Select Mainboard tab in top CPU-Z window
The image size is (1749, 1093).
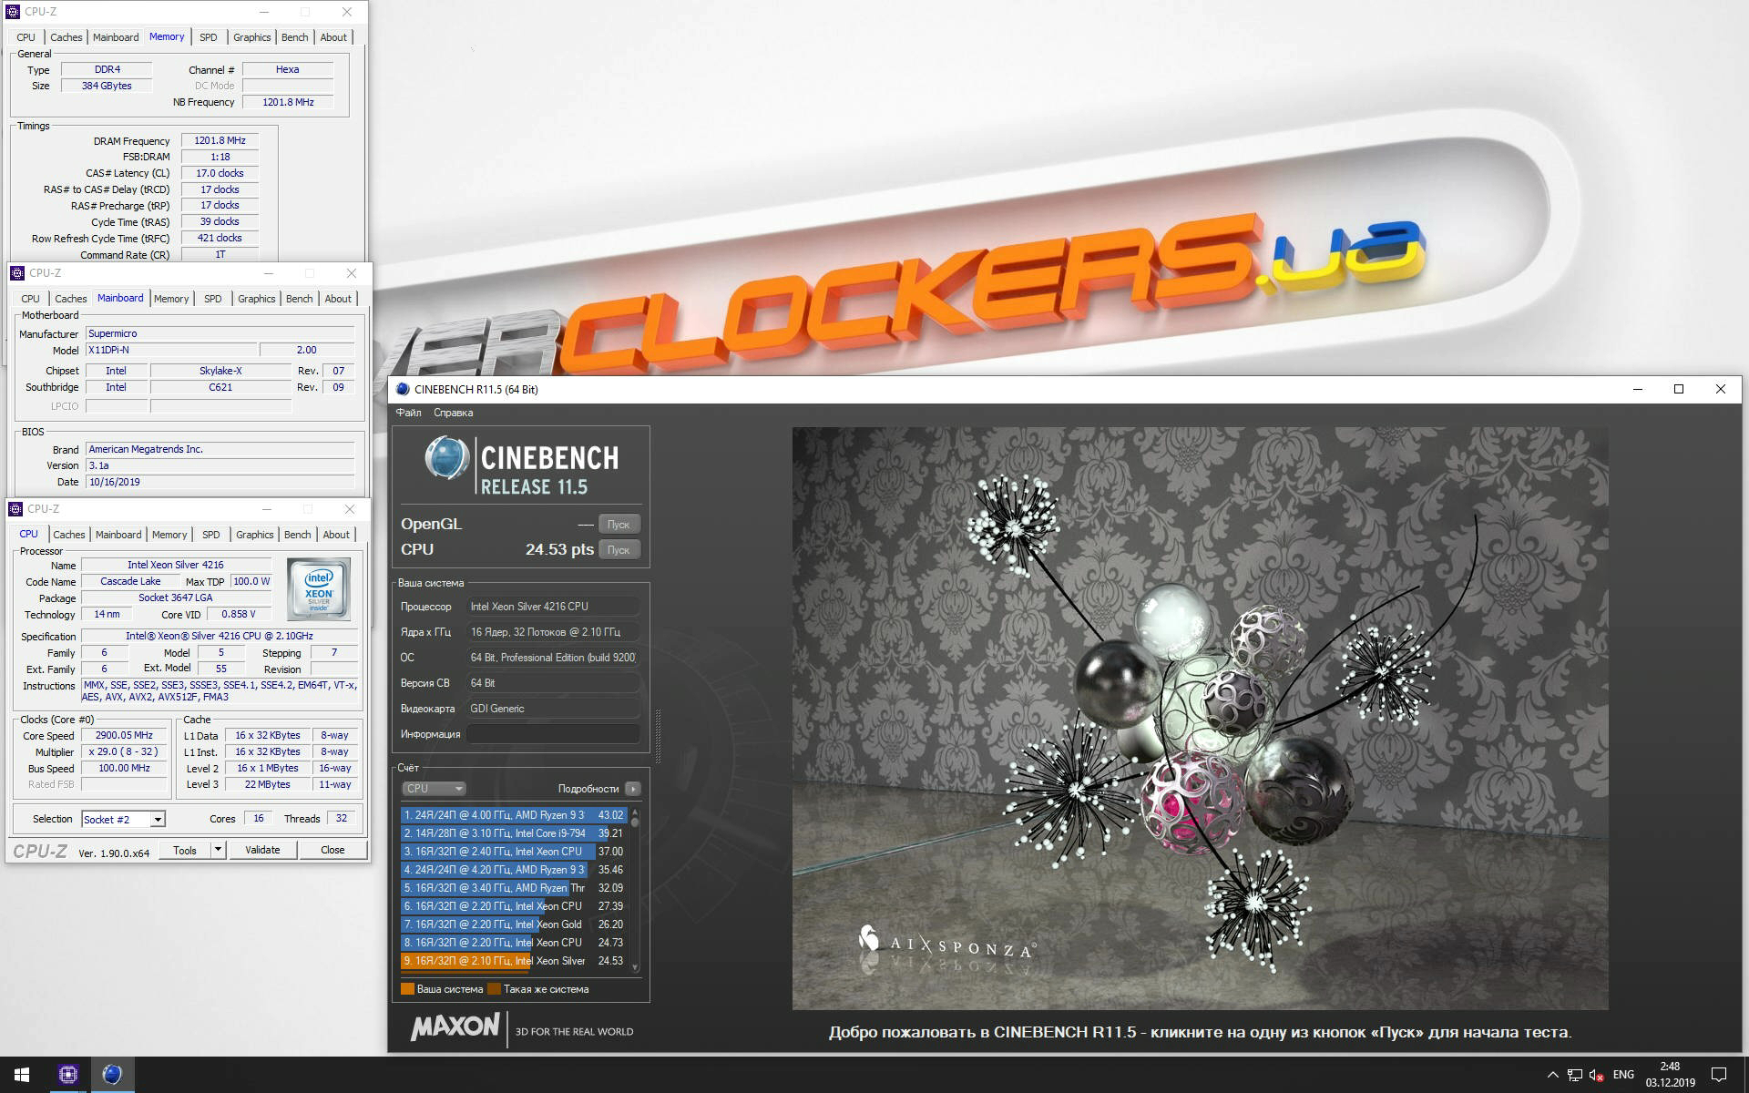coord(116,37)
